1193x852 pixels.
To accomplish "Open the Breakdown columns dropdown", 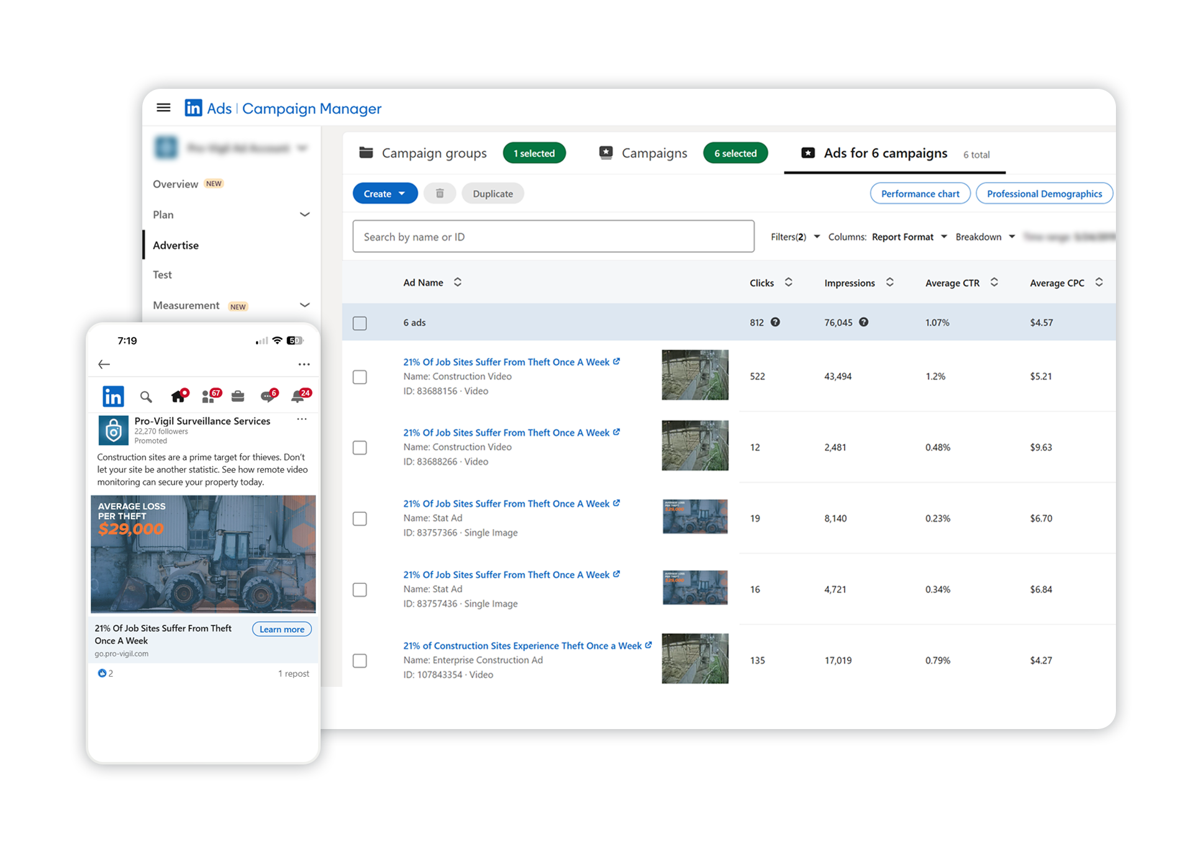I will [x=985, y=237].
